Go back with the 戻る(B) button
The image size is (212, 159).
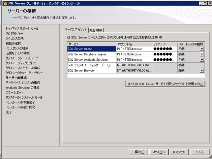pyautogui.click(x=138, y=152)
